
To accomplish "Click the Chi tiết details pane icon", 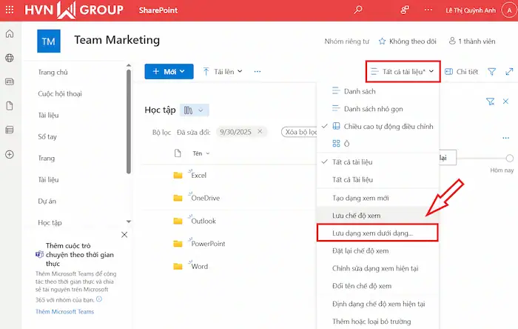I will [x=462, y=72].
